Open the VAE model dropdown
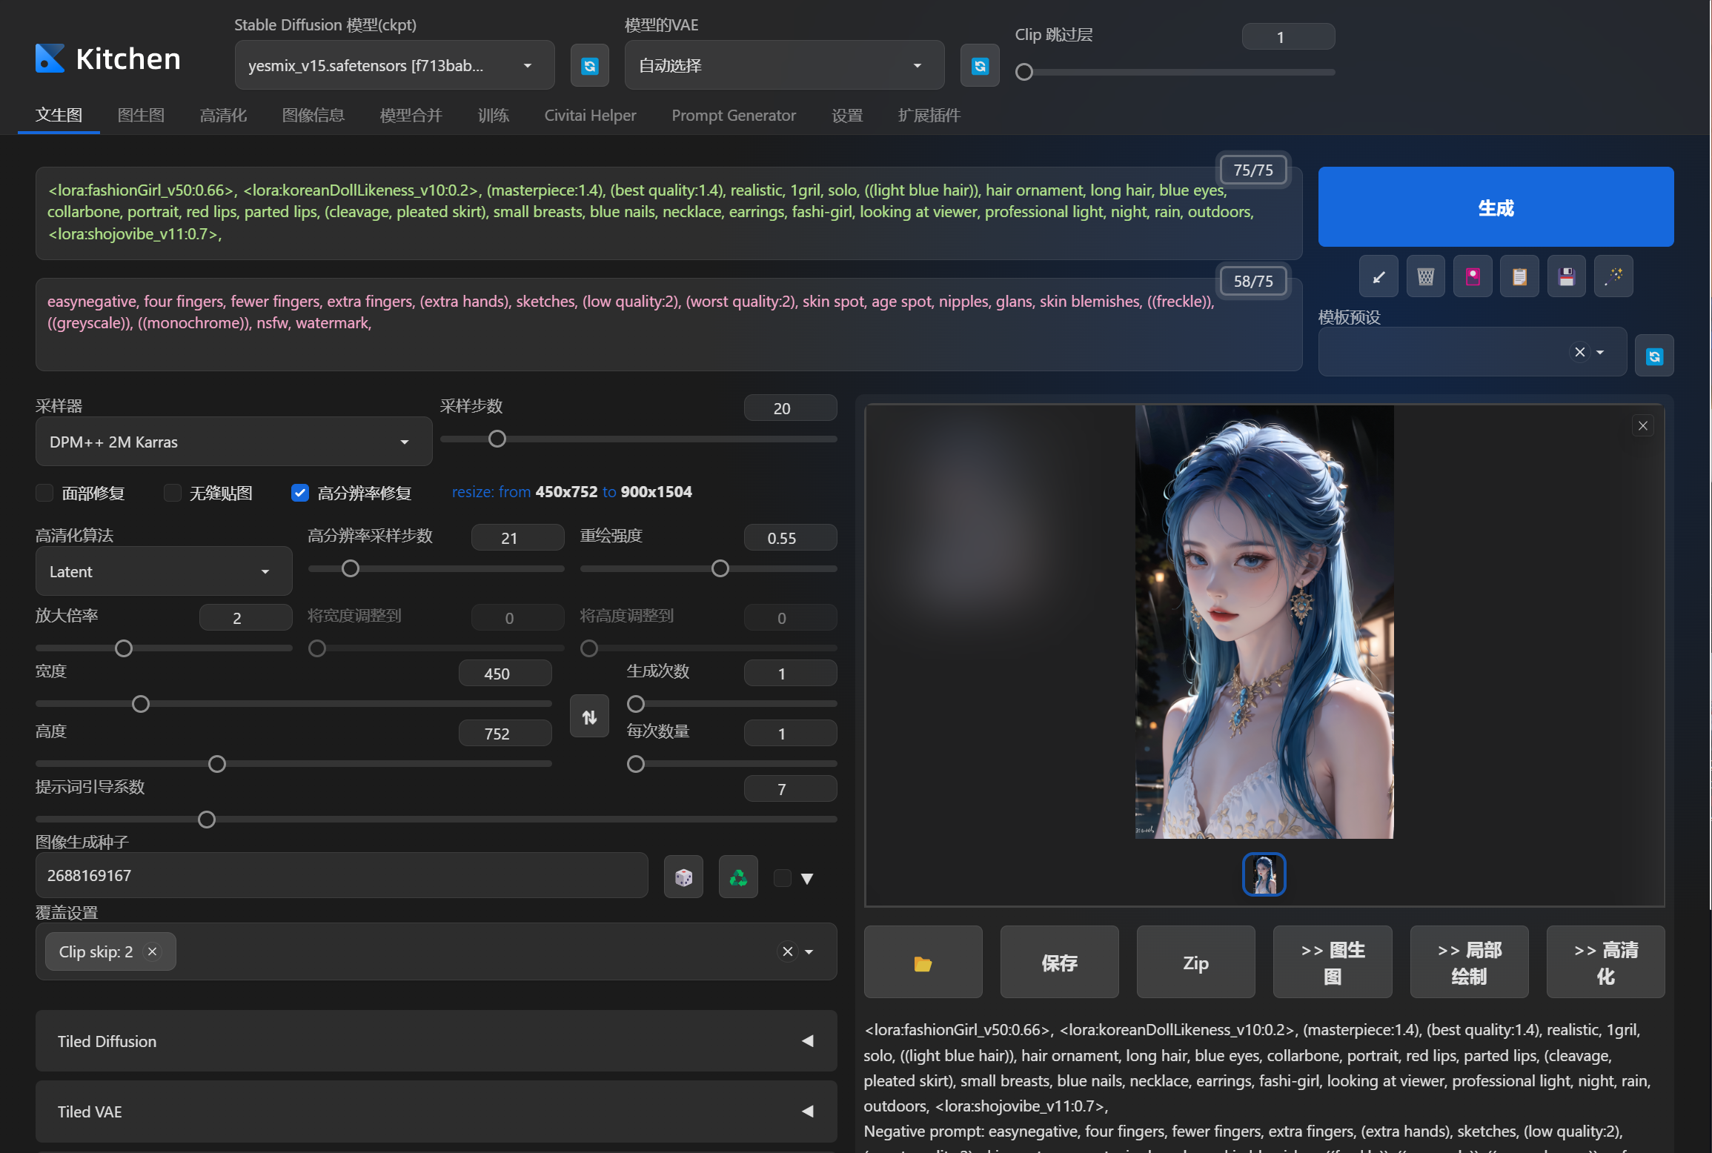 (x=784, y=65)
